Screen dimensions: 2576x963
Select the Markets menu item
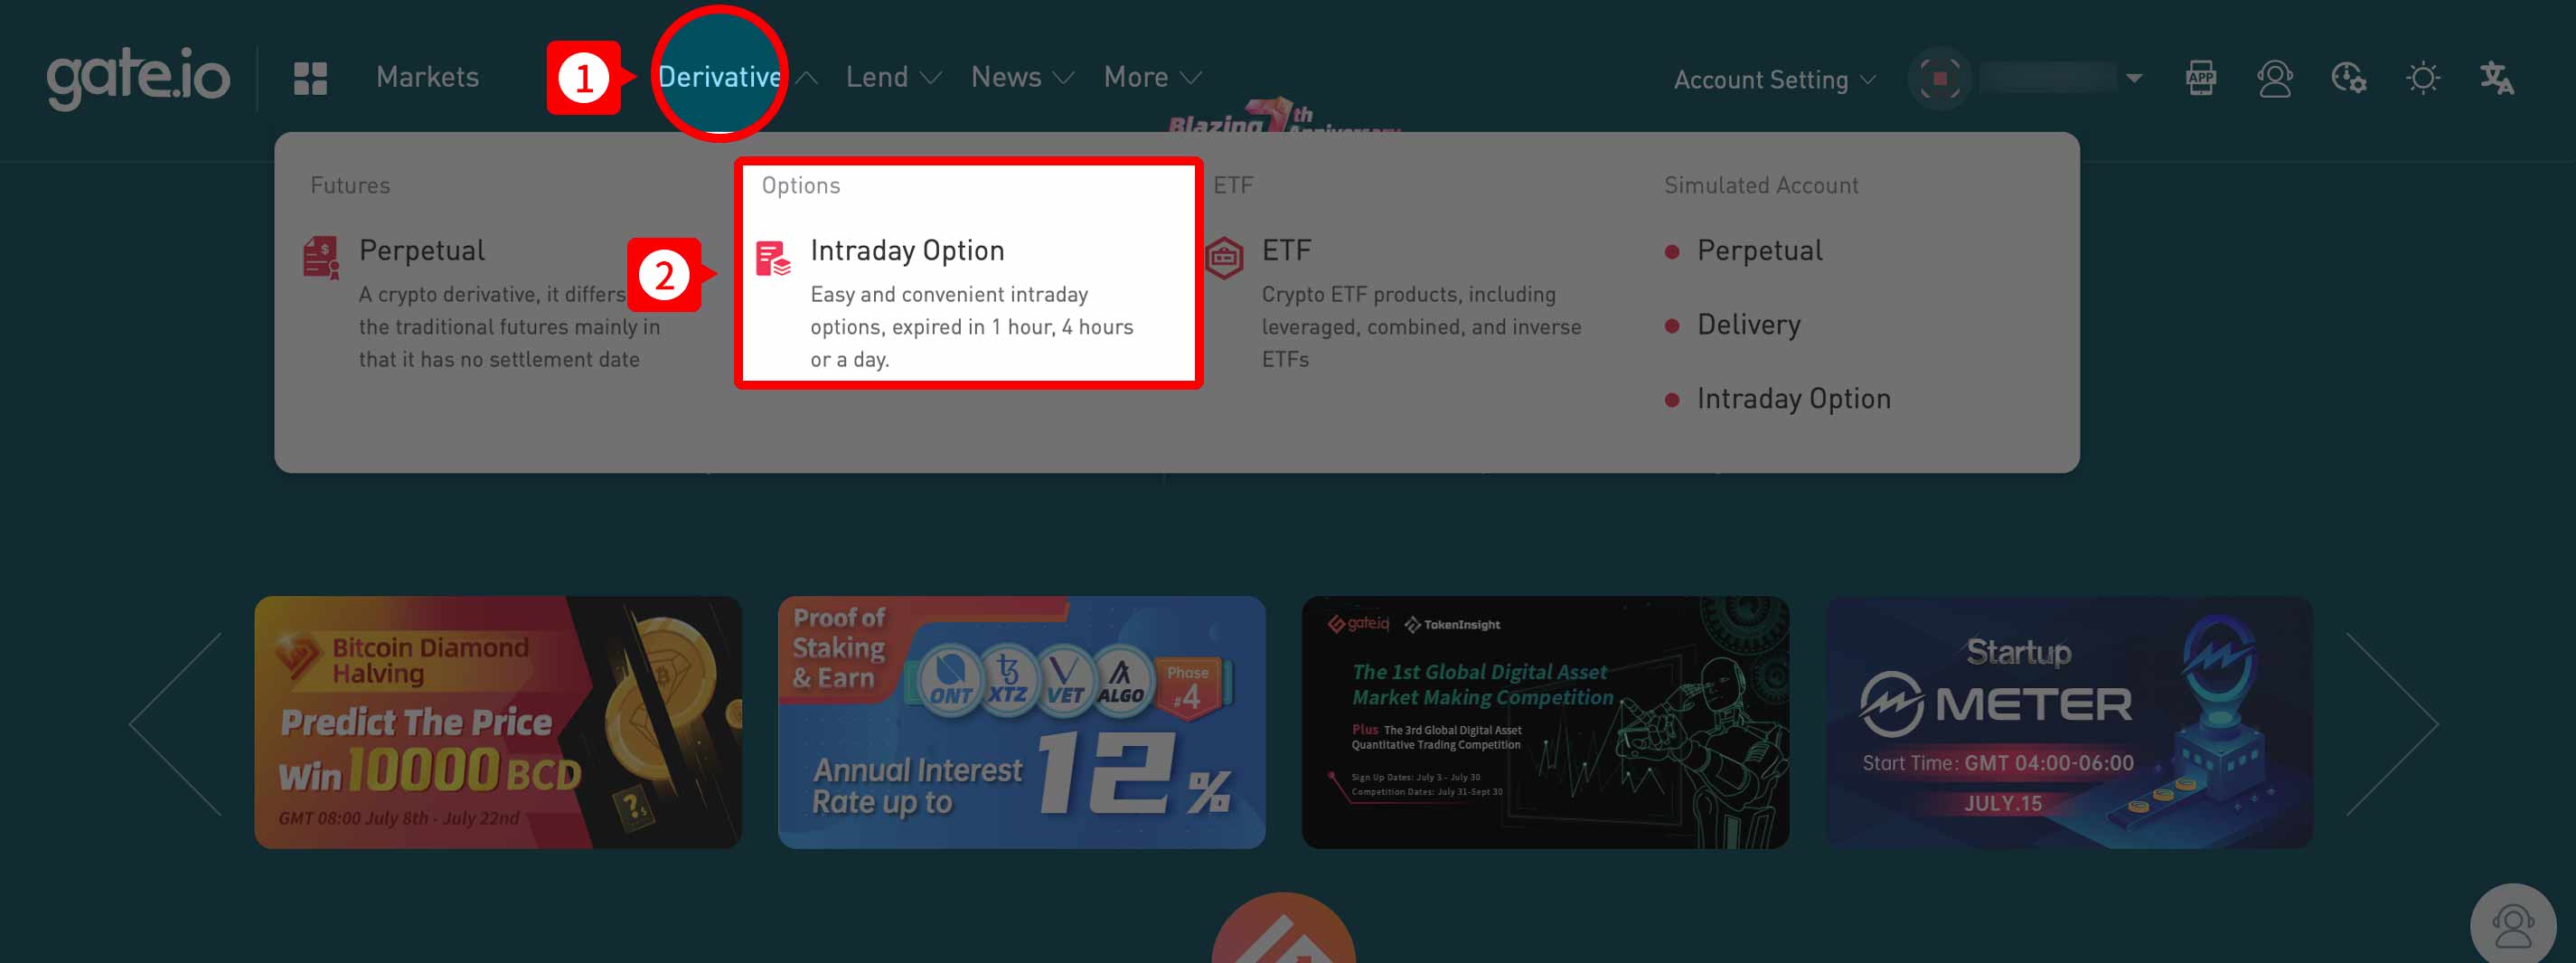coord(427,77)
